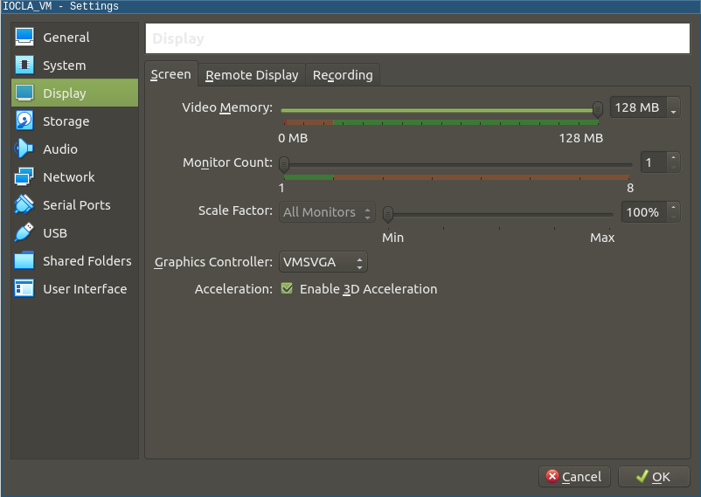Viewport: 701px width, 497px height.
Task: Open the Network adapter icon
Action: (24, 177)
